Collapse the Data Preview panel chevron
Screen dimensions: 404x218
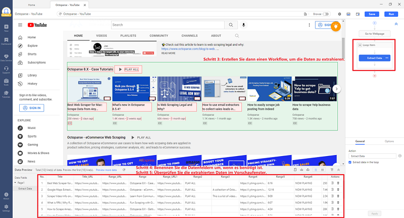pos(338,170)
